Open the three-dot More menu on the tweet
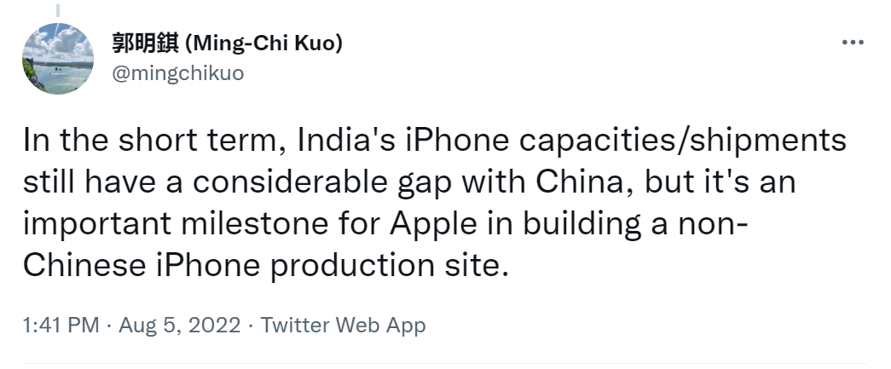This screenshot has width=891, height=369. click(853, 43)
